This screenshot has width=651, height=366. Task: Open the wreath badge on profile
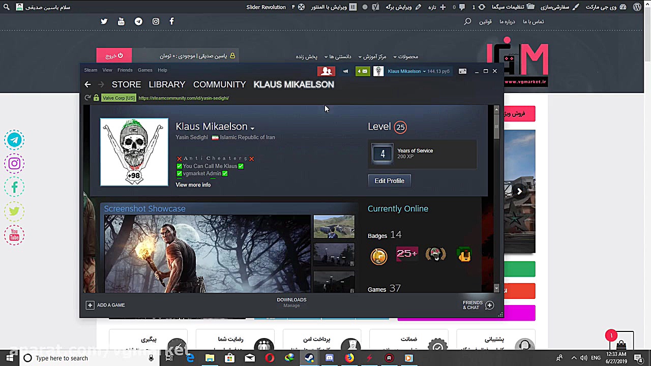pos(435,255)
